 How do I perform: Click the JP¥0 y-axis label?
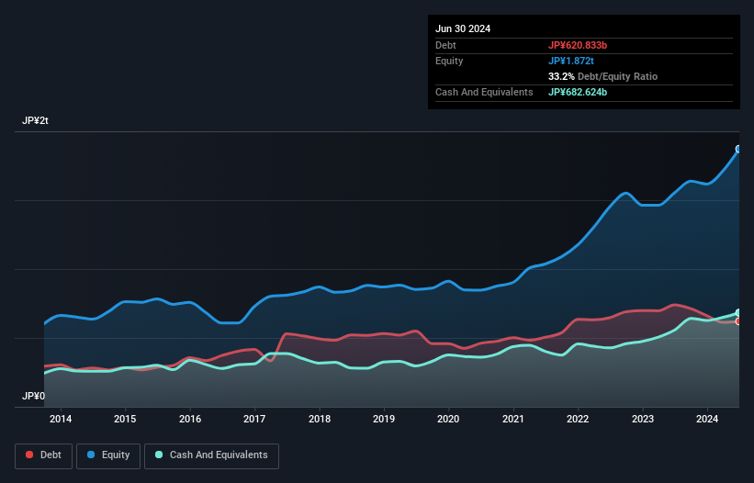point(33,396)
